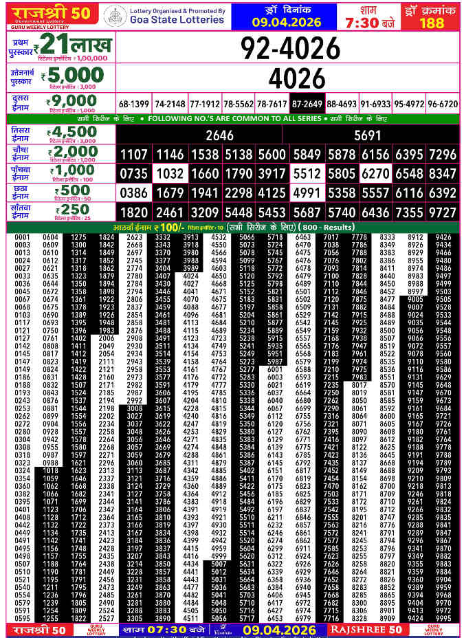Click fifth prize number 5512

pos(307,174)
